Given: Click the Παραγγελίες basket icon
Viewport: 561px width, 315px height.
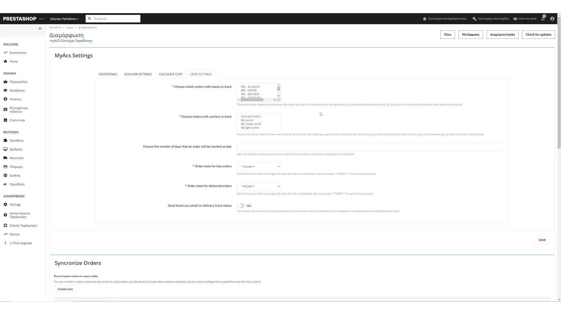Looking at the screenshot, I should (x=5, y=82).
